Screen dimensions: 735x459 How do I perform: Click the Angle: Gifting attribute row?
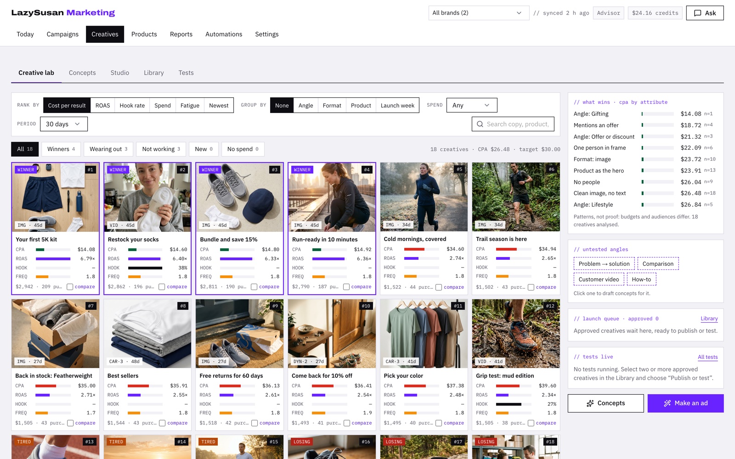tap(645, 114)
